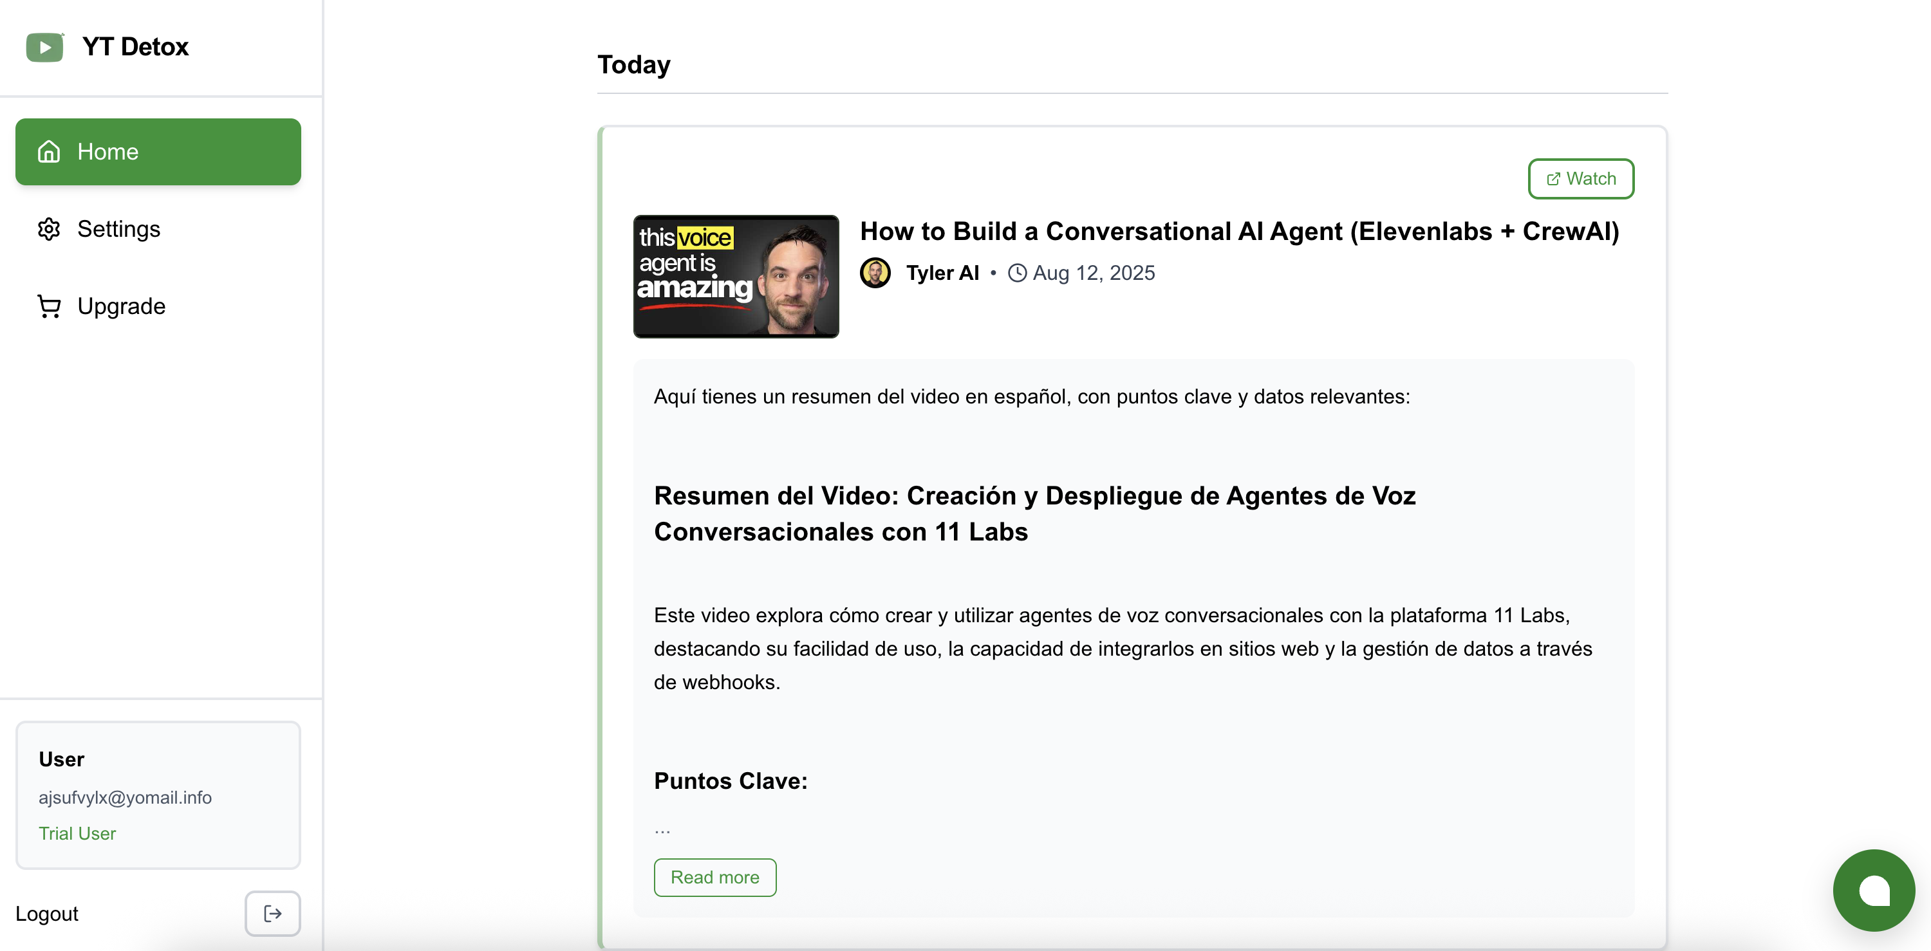The width and height of the screenshot is (1931, 951).
Task: Click the Conversational AI Agent video title
Action: tap(1239, 231)
